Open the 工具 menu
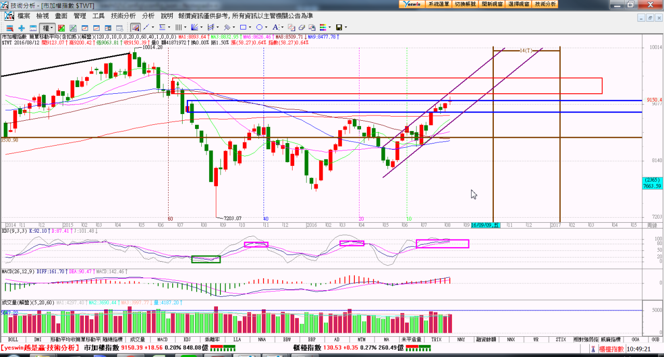664x357 pixels. (98, 16)
